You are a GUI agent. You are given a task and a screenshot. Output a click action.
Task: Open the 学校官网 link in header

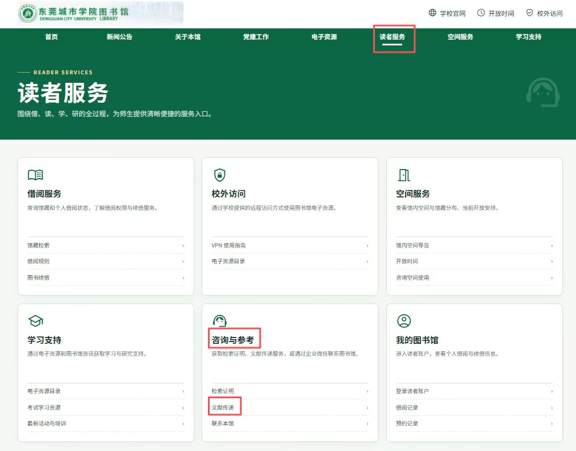(453, 13)
